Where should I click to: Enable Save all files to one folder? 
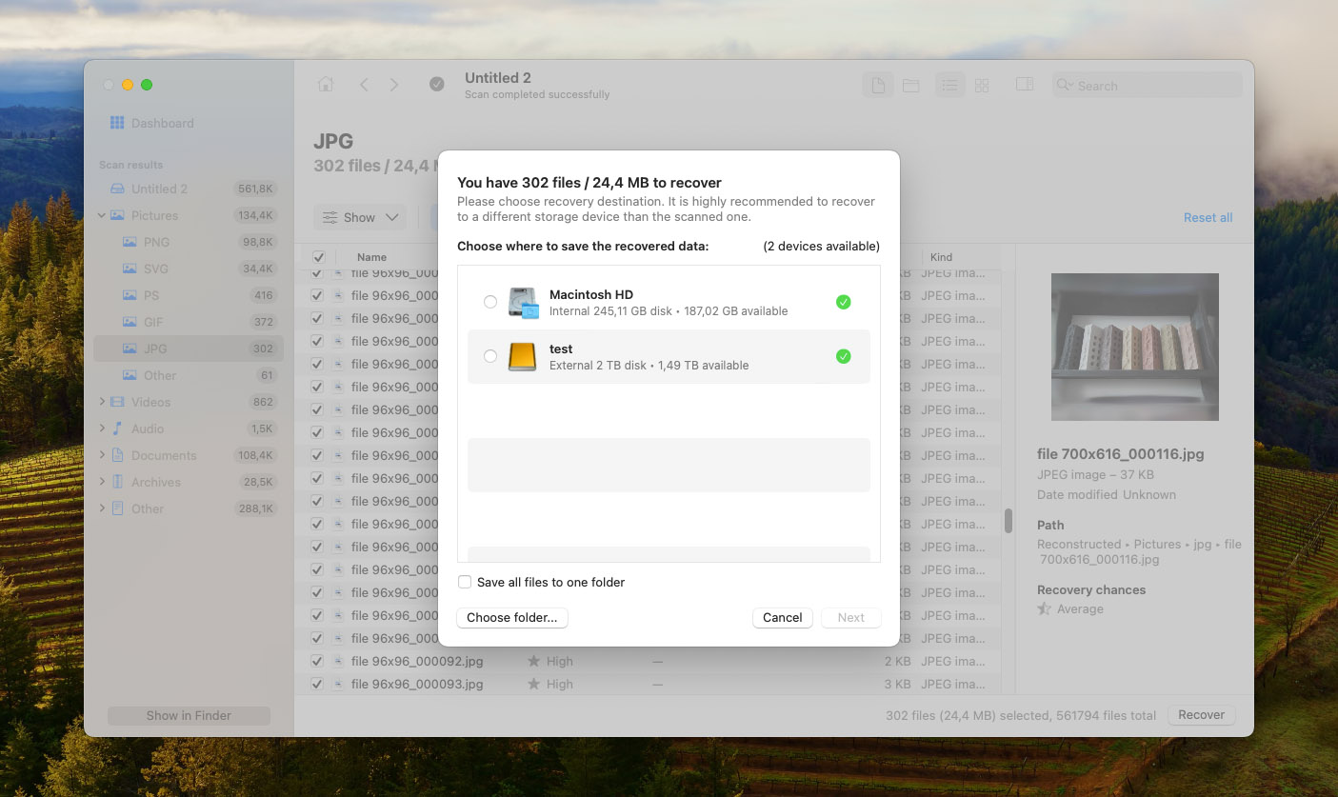pyautogui.click(x=465, y=582)
